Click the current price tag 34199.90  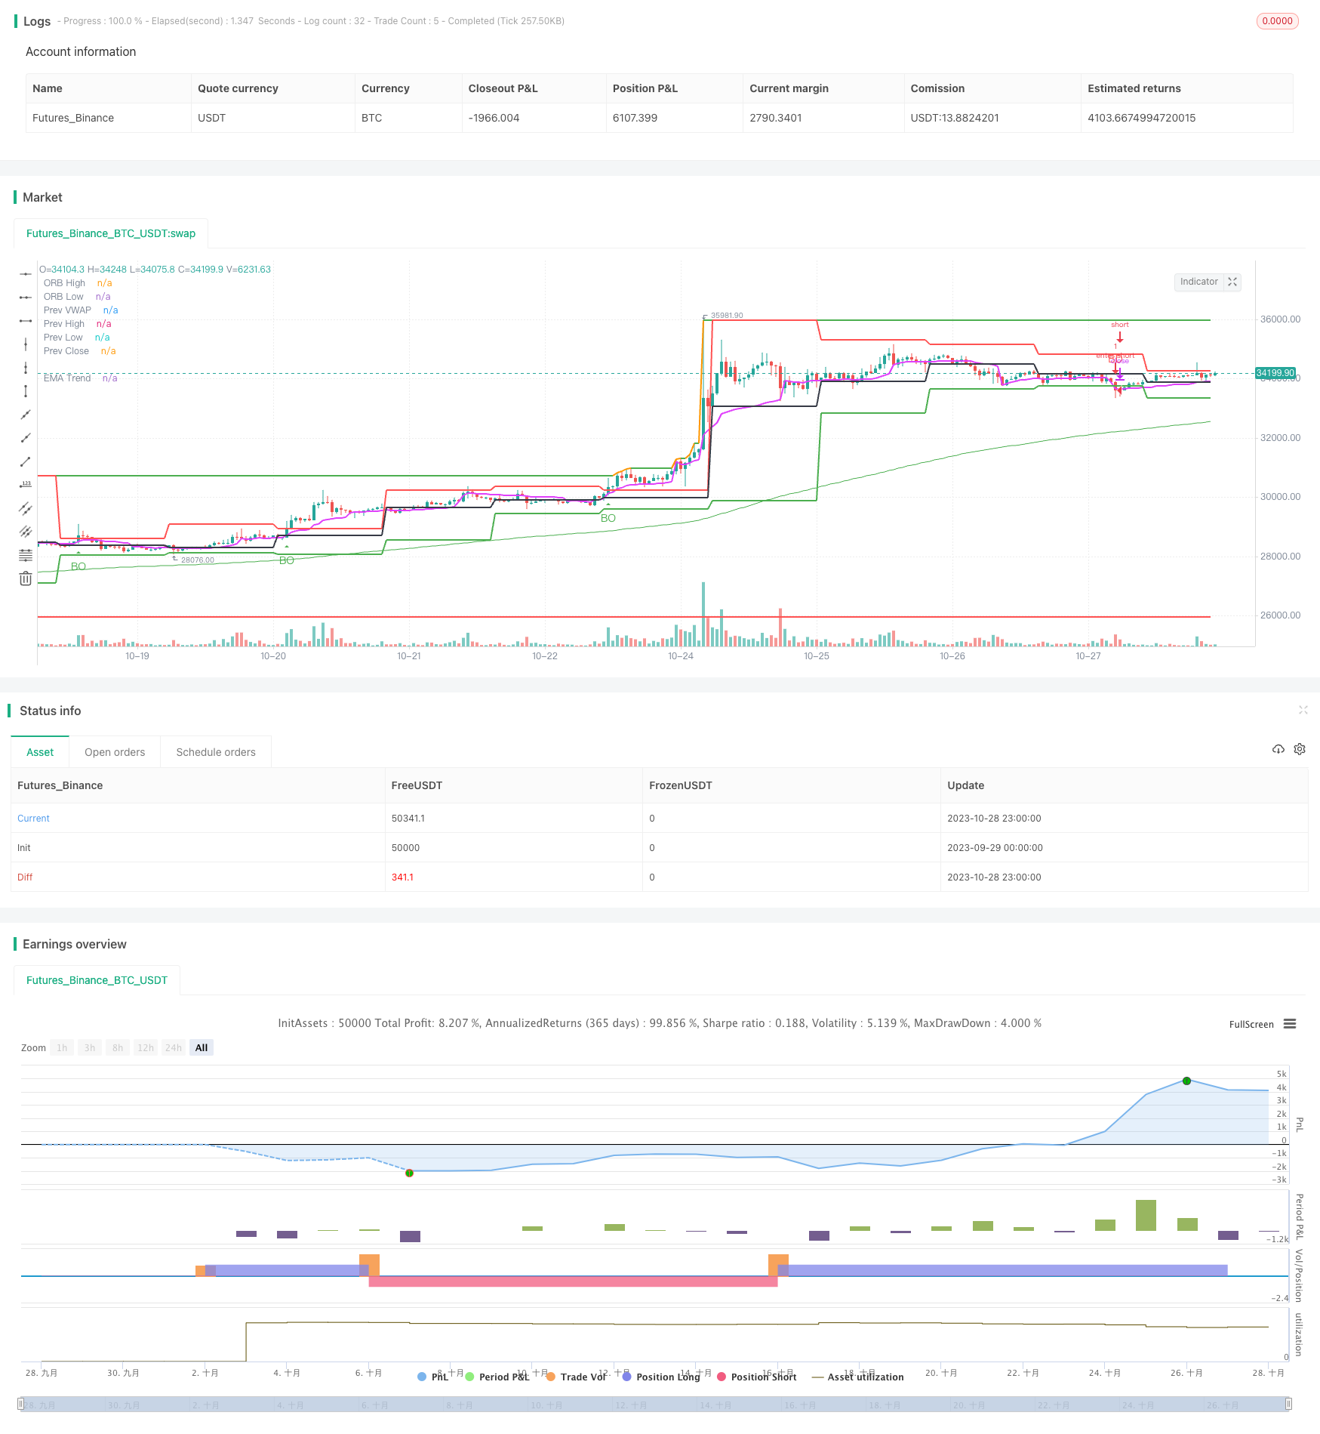(1275, 373)
